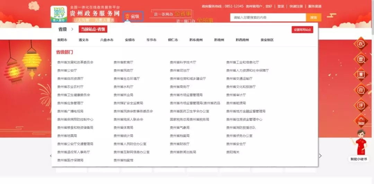Open 贵州省交通运输厅 link
Image resolution: width=374 pixels, height=184 pixels.
(239, 78)
